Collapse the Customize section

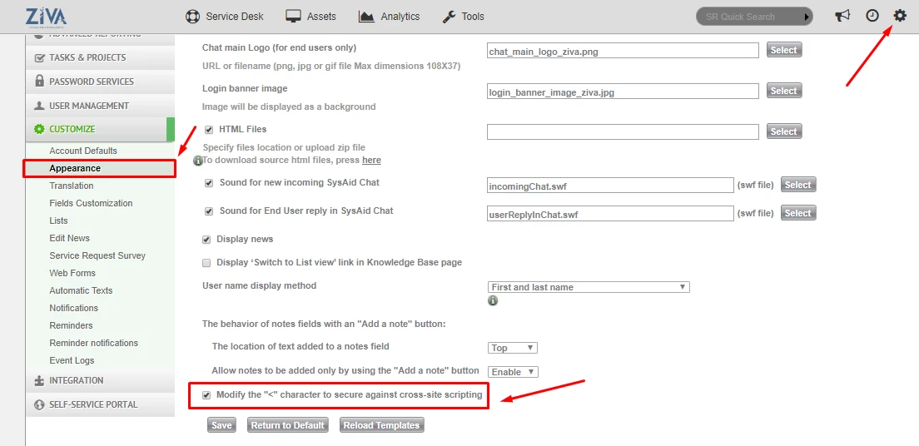pos(100,129)
